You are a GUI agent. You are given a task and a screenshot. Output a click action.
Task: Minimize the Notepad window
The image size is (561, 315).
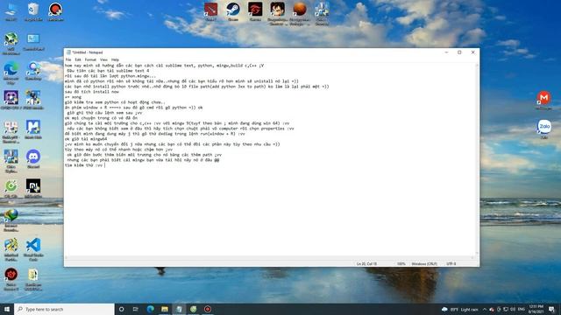pyautogui.click(x=446, y=52)
